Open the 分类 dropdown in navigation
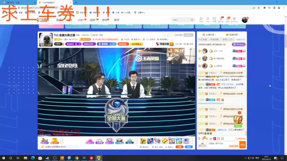 click(x=81, y=20)
